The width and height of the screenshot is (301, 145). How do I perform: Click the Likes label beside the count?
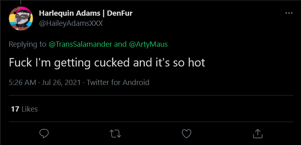pos(29,109)
